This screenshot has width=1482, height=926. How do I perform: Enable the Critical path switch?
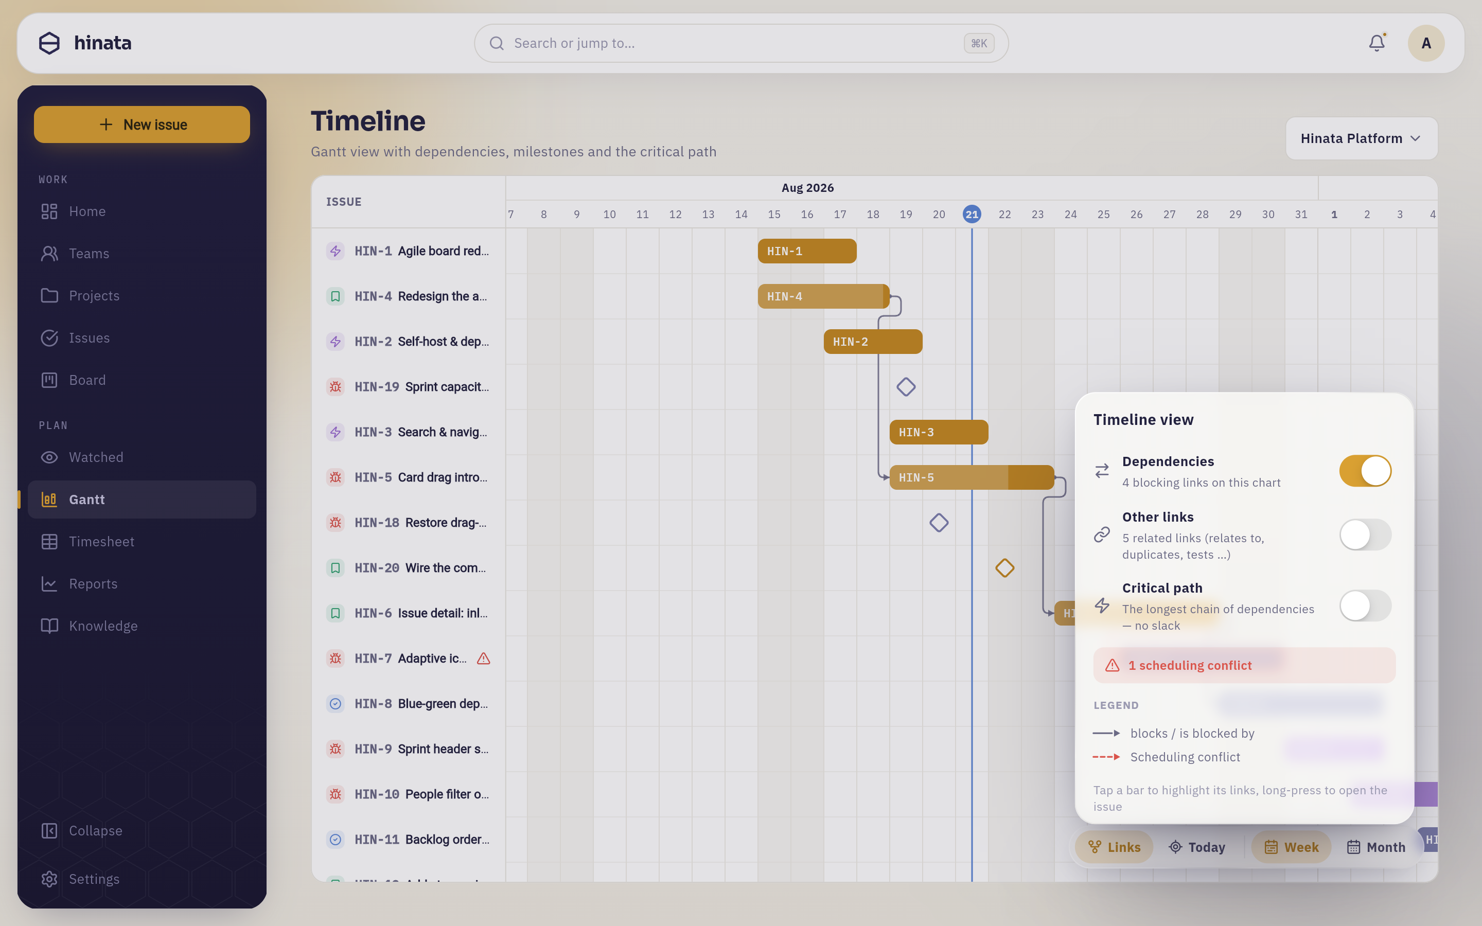click(1365, 606)
